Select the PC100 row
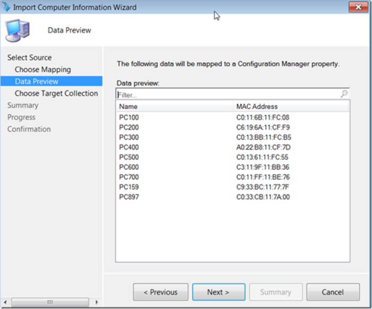 tap(233, 117)
